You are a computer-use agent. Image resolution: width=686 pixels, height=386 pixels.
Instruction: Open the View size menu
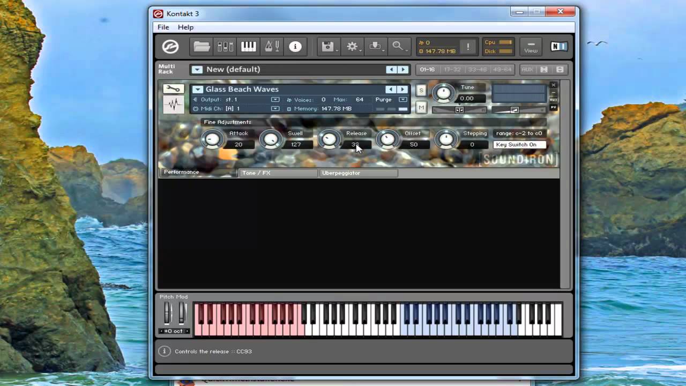click(531, 47)
